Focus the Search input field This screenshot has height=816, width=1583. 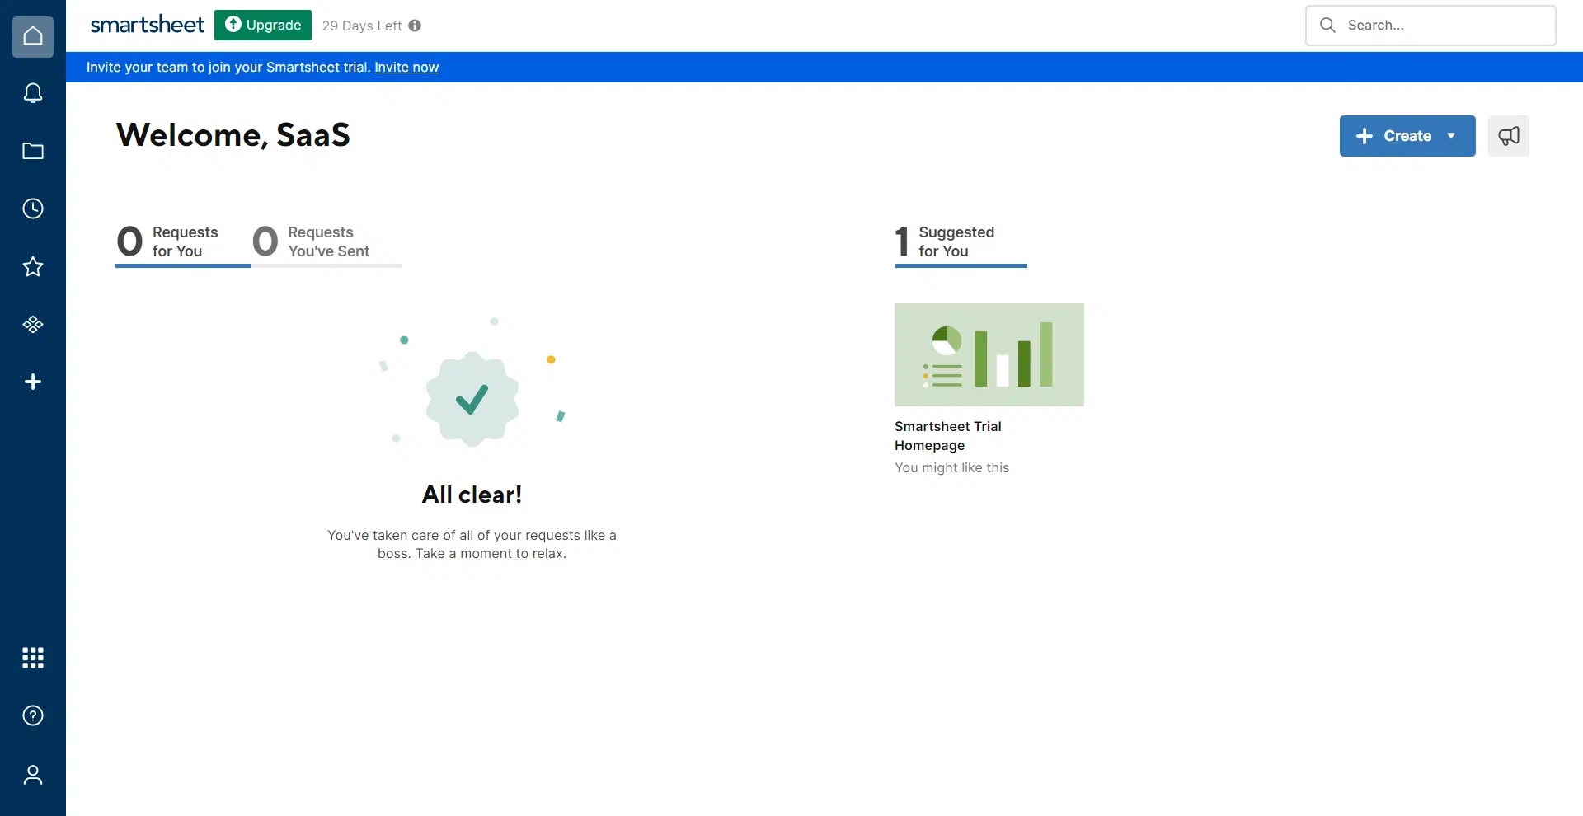1430,26
